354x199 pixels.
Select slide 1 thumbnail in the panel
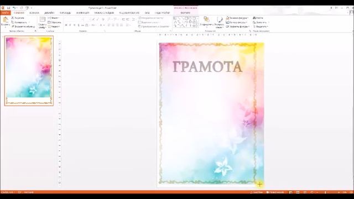29,71
